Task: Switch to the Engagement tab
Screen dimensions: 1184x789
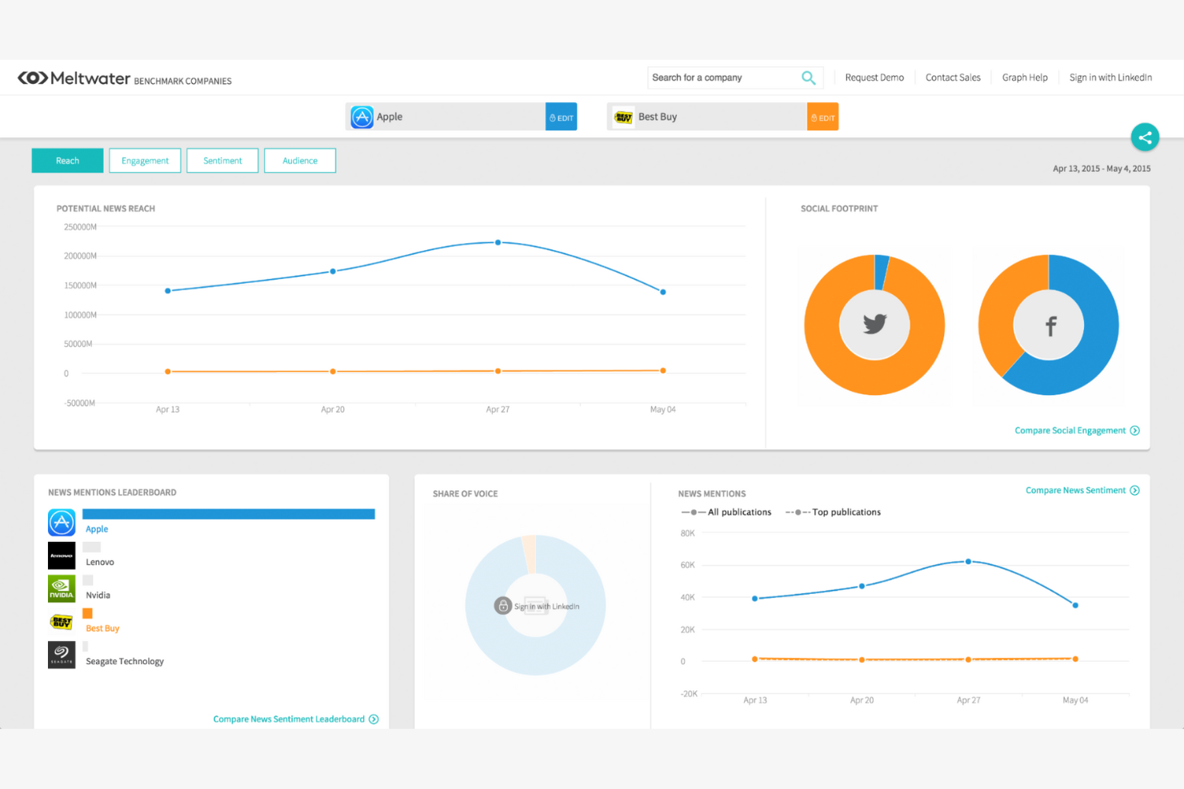Action: 145,161
